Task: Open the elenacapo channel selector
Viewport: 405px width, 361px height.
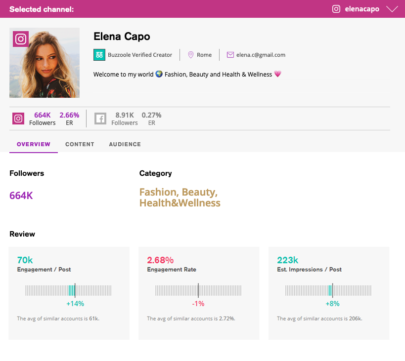Action: click(x=362, y=9)
